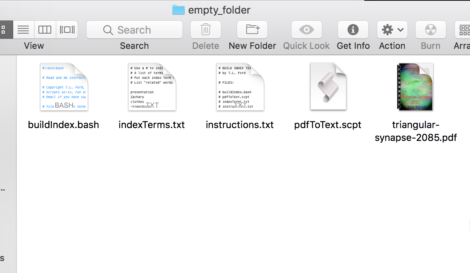Screen dimensions: 470x273
Task: Open Get Info panel
Action: 353,30
